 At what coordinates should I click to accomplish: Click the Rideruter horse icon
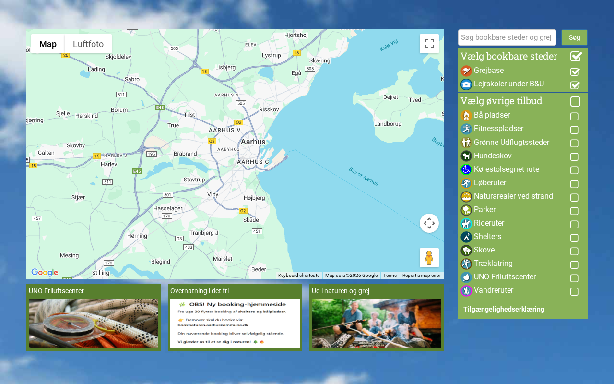point(466,223)
